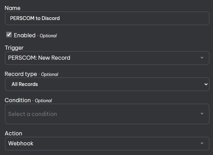Click the Condition field's caret arrow icon
The image size is (213, 155).
(x=202, y=114)
